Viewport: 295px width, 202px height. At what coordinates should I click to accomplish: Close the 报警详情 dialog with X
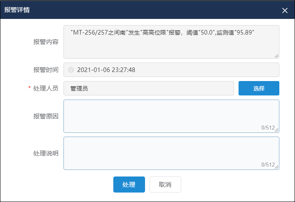(x=285, y=11)
